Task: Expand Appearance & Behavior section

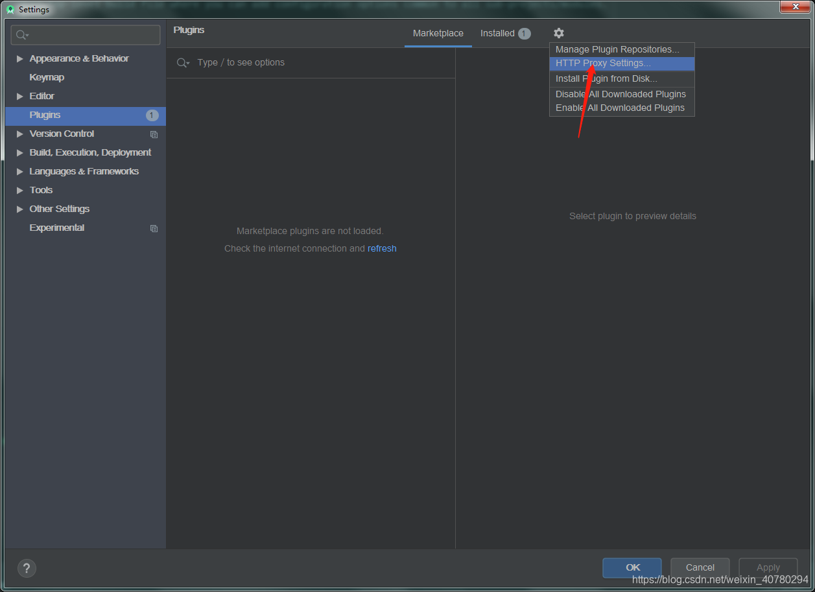Action: (x=20, y=58)
